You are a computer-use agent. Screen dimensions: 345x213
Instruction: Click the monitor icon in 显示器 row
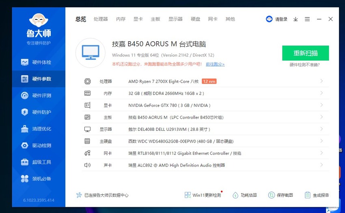click(x=87, y=129)
